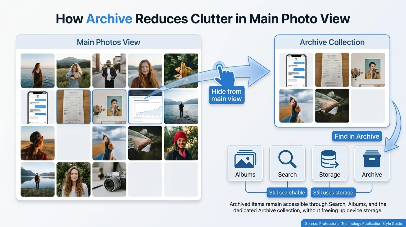Open the cloudy sky beach photo in Archive Collection

point(296,106)
